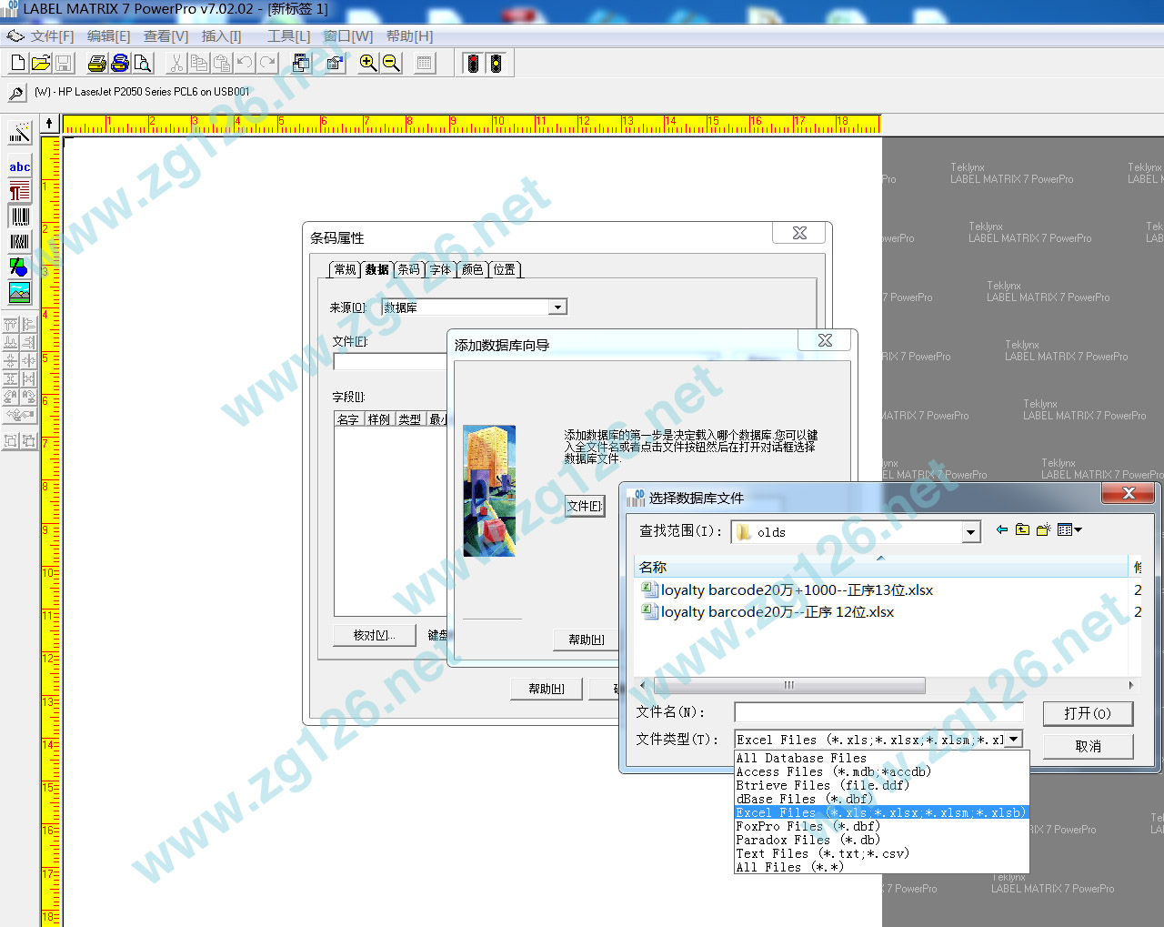Click the grid table toolbar icon
1164x927 pixels.
coord(424,63)
